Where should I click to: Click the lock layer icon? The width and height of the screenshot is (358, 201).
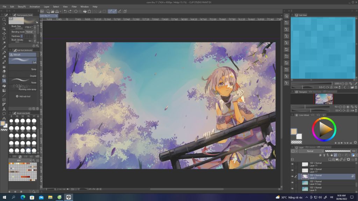tap(331, 155)
